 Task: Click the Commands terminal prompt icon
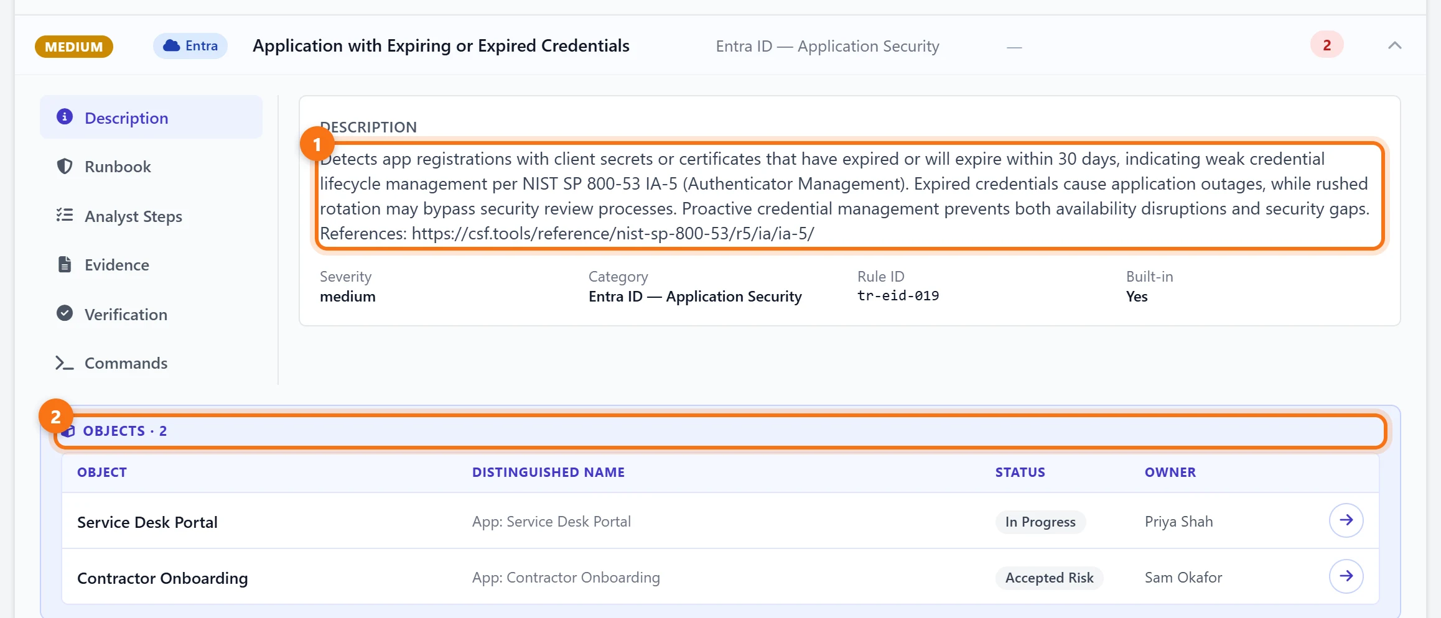point(65,362)
